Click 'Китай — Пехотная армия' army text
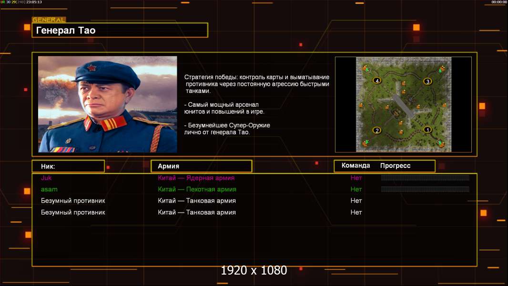The height and width of the screenshot is (286, 508). pyautogui.click(x=197, y=189)
